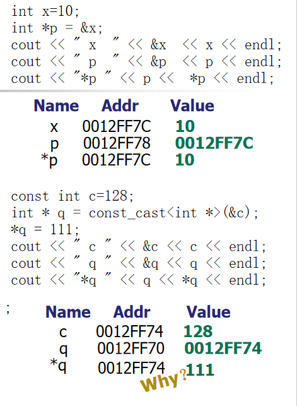Click the gold "Why?" annotation text

click(163, 379)
